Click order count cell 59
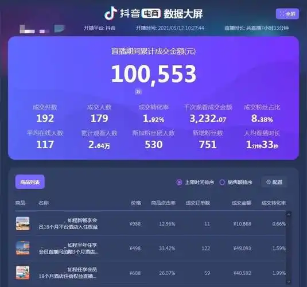The image size is (307, 287). pos(207,273)
